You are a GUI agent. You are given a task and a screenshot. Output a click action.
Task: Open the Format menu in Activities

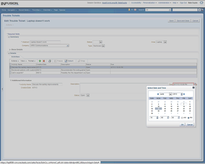[31, 61]
